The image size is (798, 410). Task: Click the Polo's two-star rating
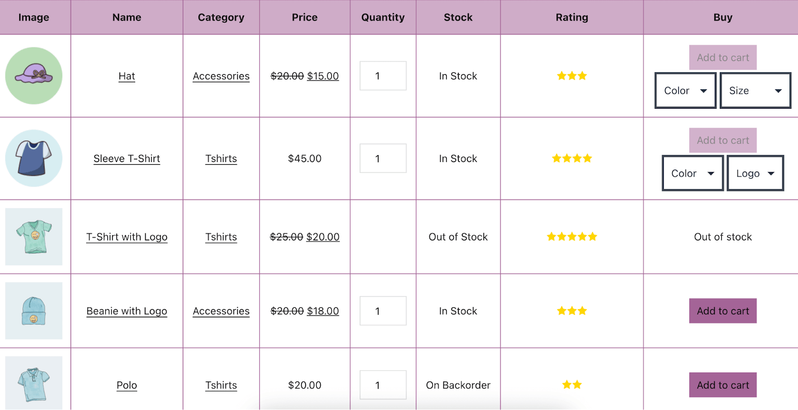[572, 385]
